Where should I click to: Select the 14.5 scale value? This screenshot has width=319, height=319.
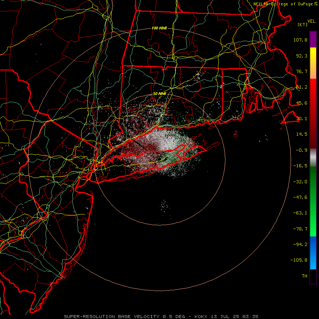(x=302, y=134)
